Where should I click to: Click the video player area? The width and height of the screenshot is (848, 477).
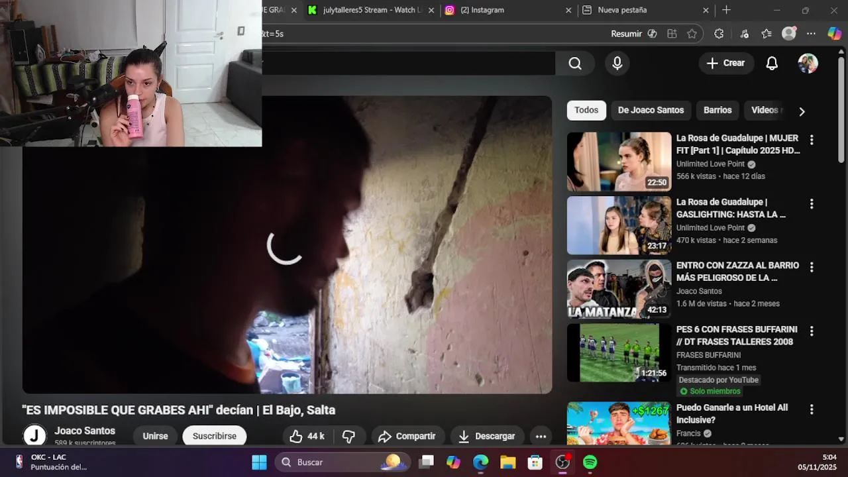[287, 245]
